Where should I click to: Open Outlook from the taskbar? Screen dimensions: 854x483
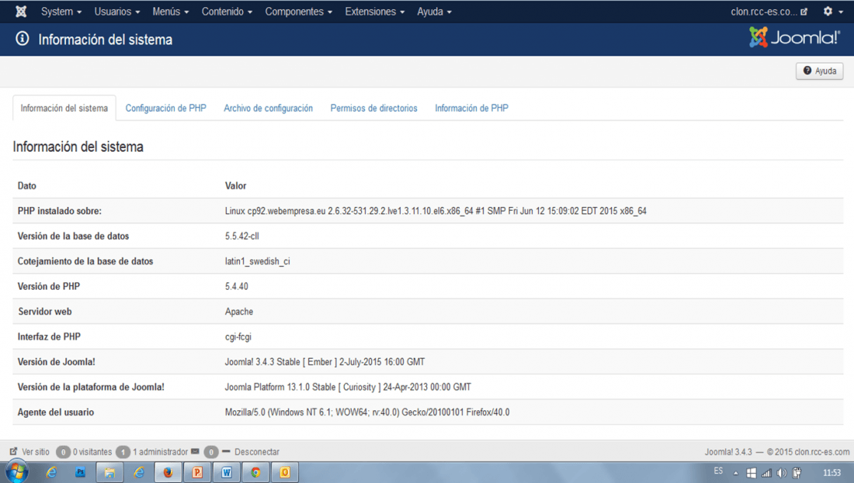[285, 472]
